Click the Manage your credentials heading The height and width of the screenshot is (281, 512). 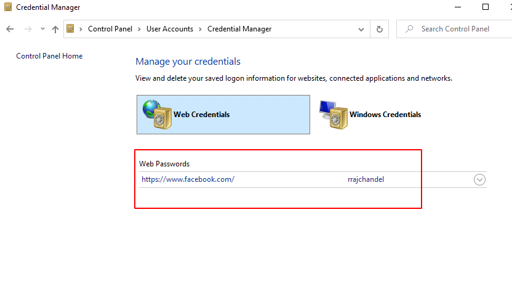188,62
